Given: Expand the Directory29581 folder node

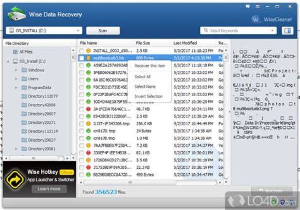Looking at the screenshot, I should pyautogui.click(x=16, y=149).
